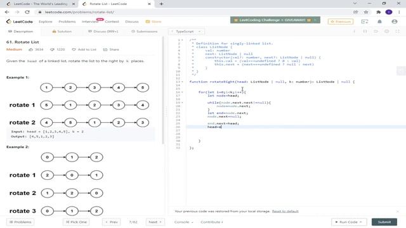Open the Problems list button at bottom

(20, 222)
